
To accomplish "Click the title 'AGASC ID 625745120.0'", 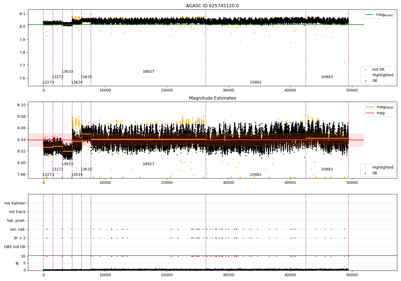I will click(212, 6).
